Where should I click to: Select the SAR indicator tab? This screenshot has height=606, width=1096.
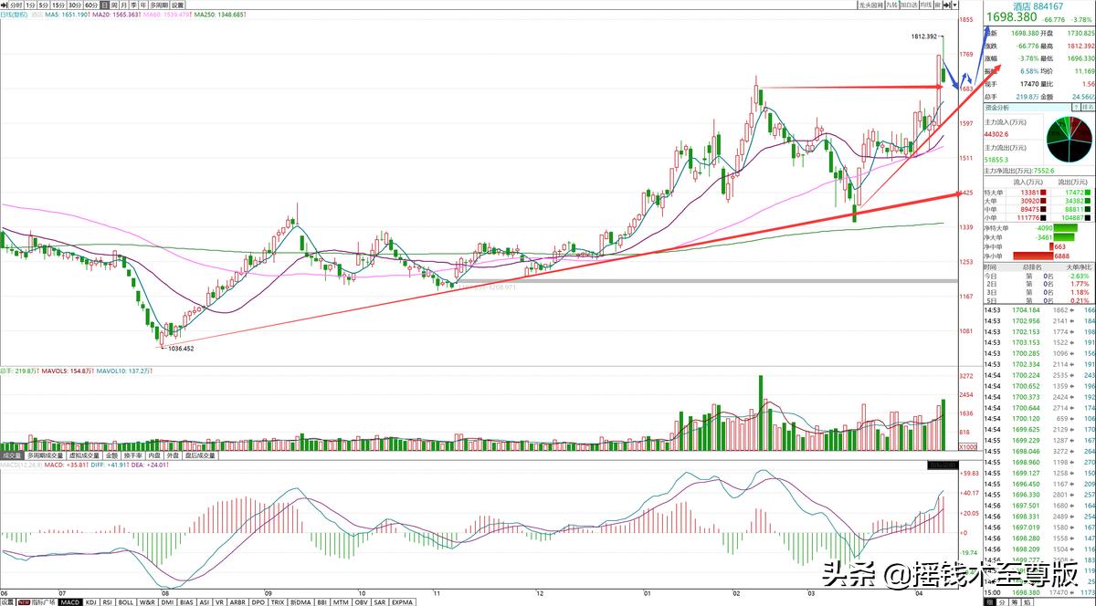[x=380, y=601]
